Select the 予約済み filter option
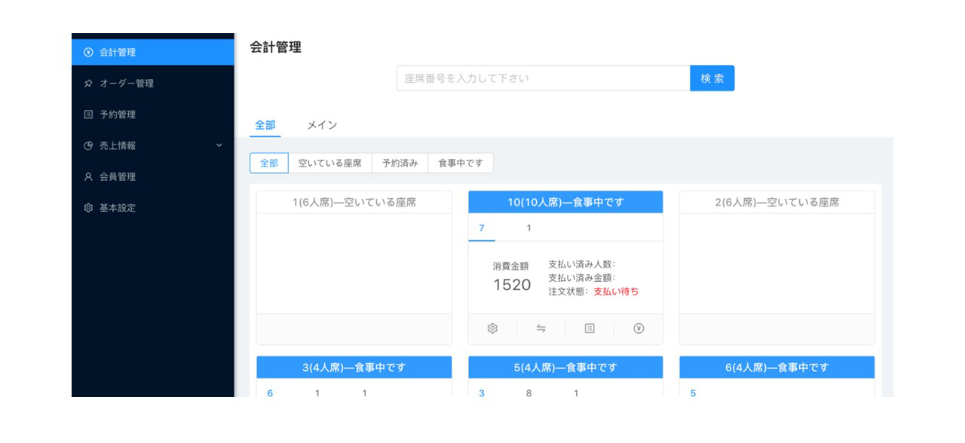The height and width of the screenshot is (443, 965). (400, 163)
